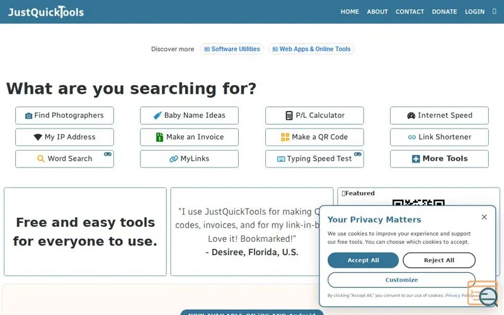This screenshot has height=315, width=504.
Task: Close the privacy cookie popup
Action: point(484,217)
